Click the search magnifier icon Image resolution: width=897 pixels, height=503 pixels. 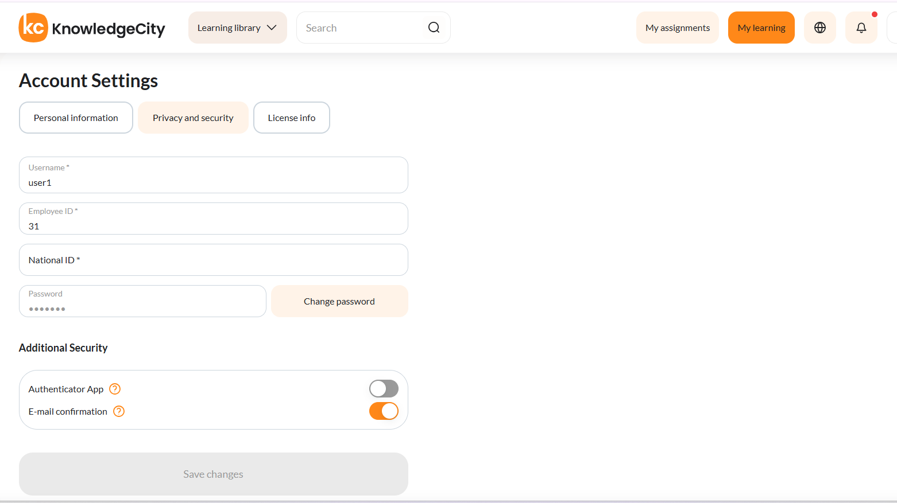pos(434,28)
